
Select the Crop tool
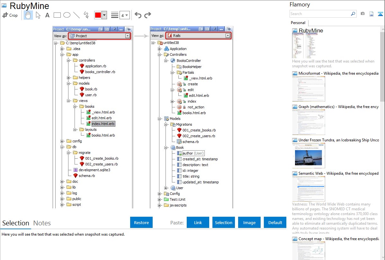10,15
